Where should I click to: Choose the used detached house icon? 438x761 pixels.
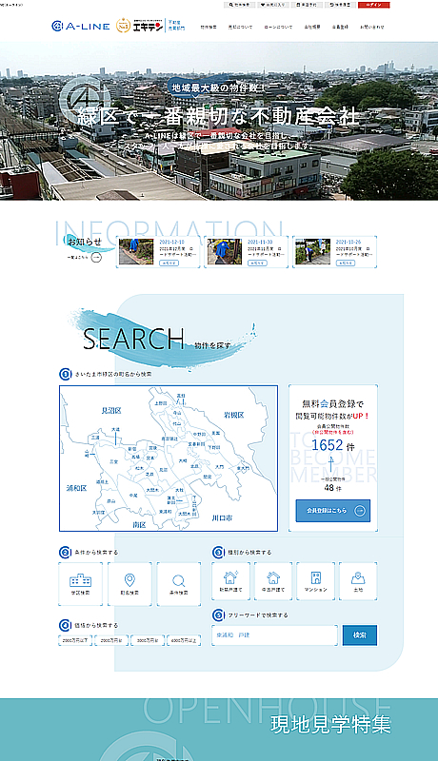tap(273, 581)
